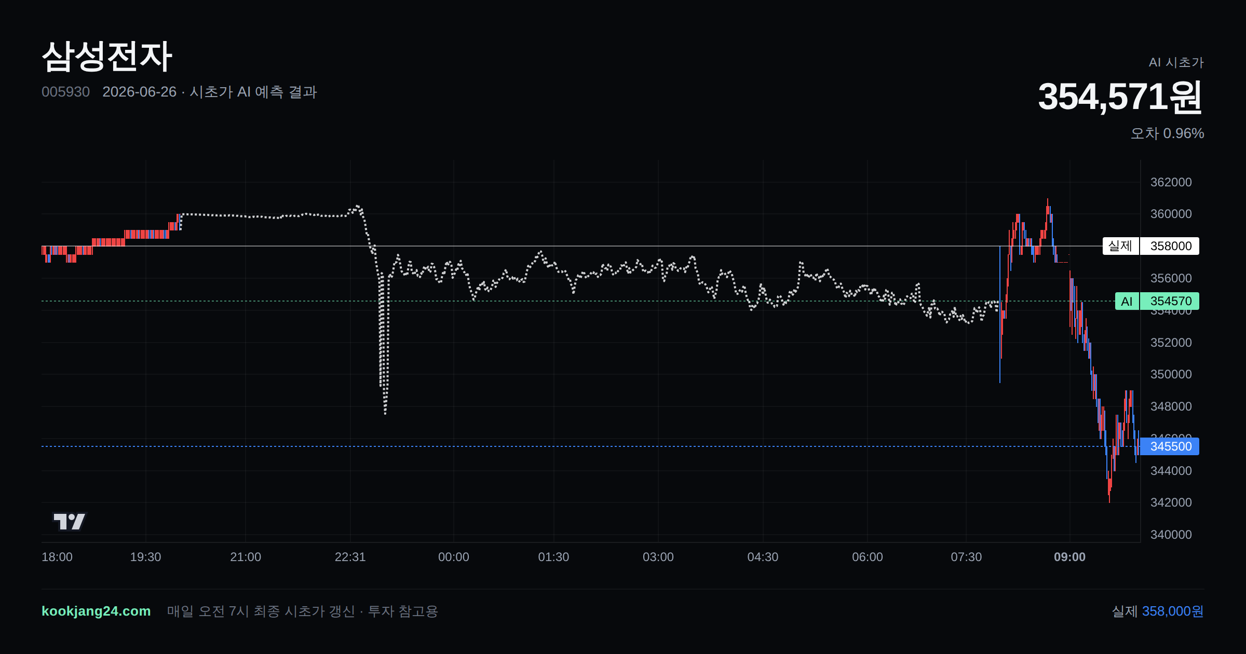The height and width of the screenshot is (654, 1246).
Task: Click the 00:00 time axis label
Action: (x=454, y=557)
